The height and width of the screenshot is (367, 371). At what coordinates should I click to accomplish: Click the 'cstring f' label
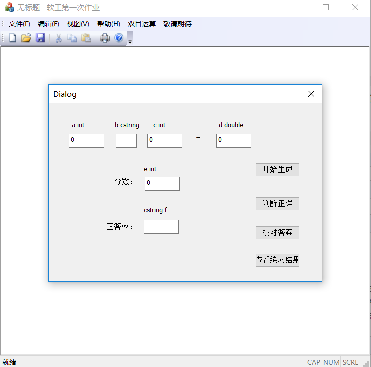coord(155,210)
